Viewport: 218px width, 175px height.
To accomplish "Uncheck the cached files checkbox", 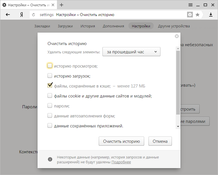I will click(x=50, y=86).
